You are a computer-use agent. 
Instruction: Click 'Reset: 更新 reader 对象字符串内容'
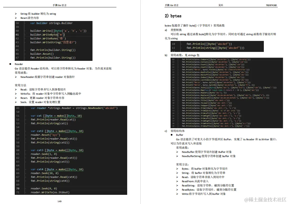42,98
